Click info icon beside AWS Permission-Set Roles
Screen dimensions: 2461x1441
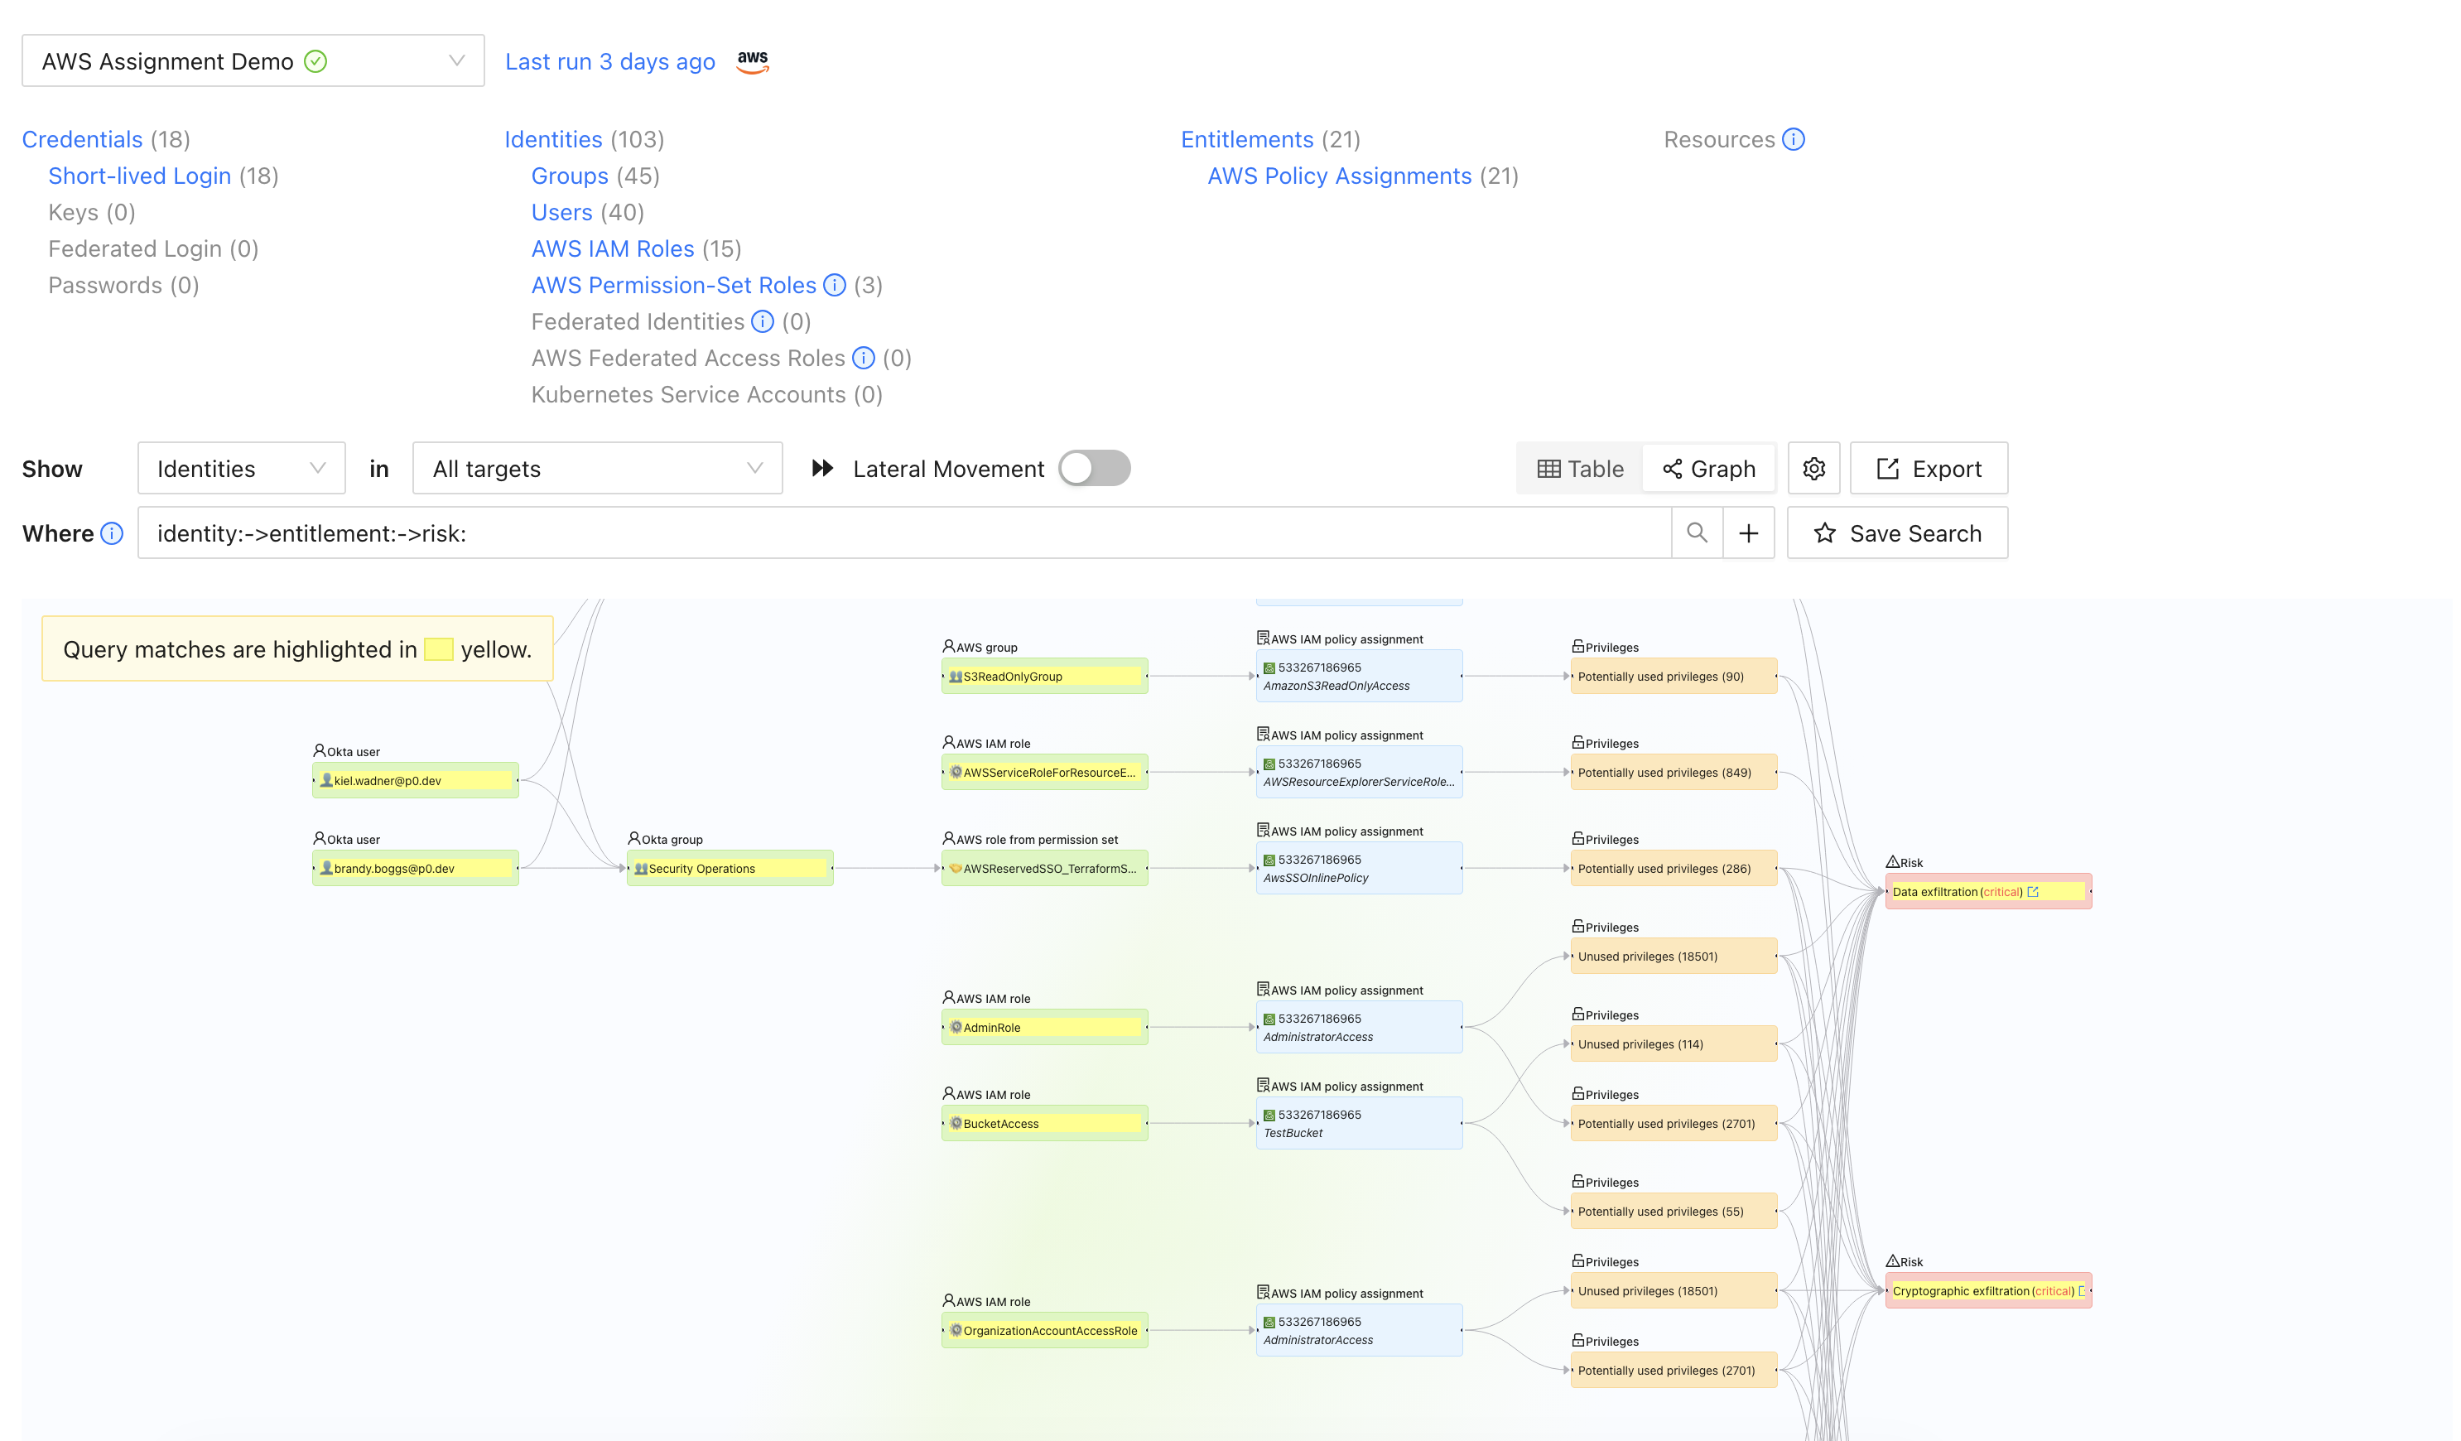tap(834, 285)
